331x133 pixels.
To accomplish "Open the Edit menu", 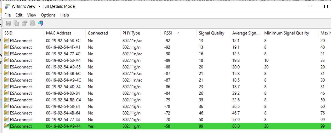I will (x=19, y=15).
